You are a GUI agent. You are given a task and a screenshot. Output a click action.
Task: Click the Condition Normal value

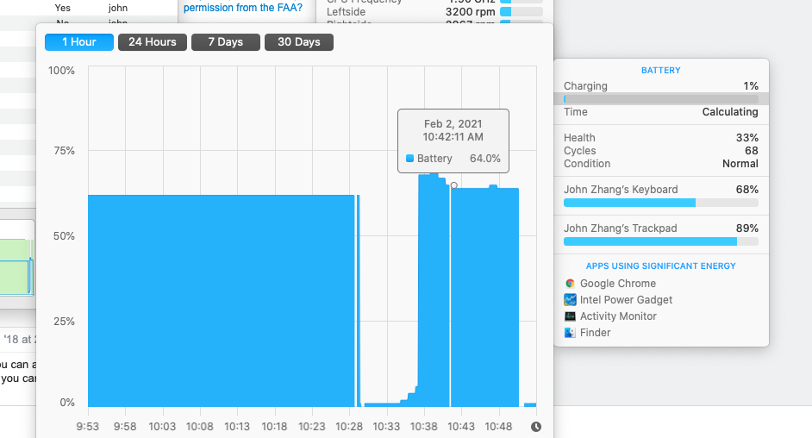[x=740, y=164]
